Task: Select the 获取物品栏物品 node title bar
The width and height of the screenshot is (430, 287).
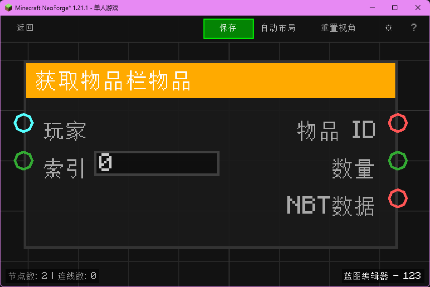Action: [210, 80]
